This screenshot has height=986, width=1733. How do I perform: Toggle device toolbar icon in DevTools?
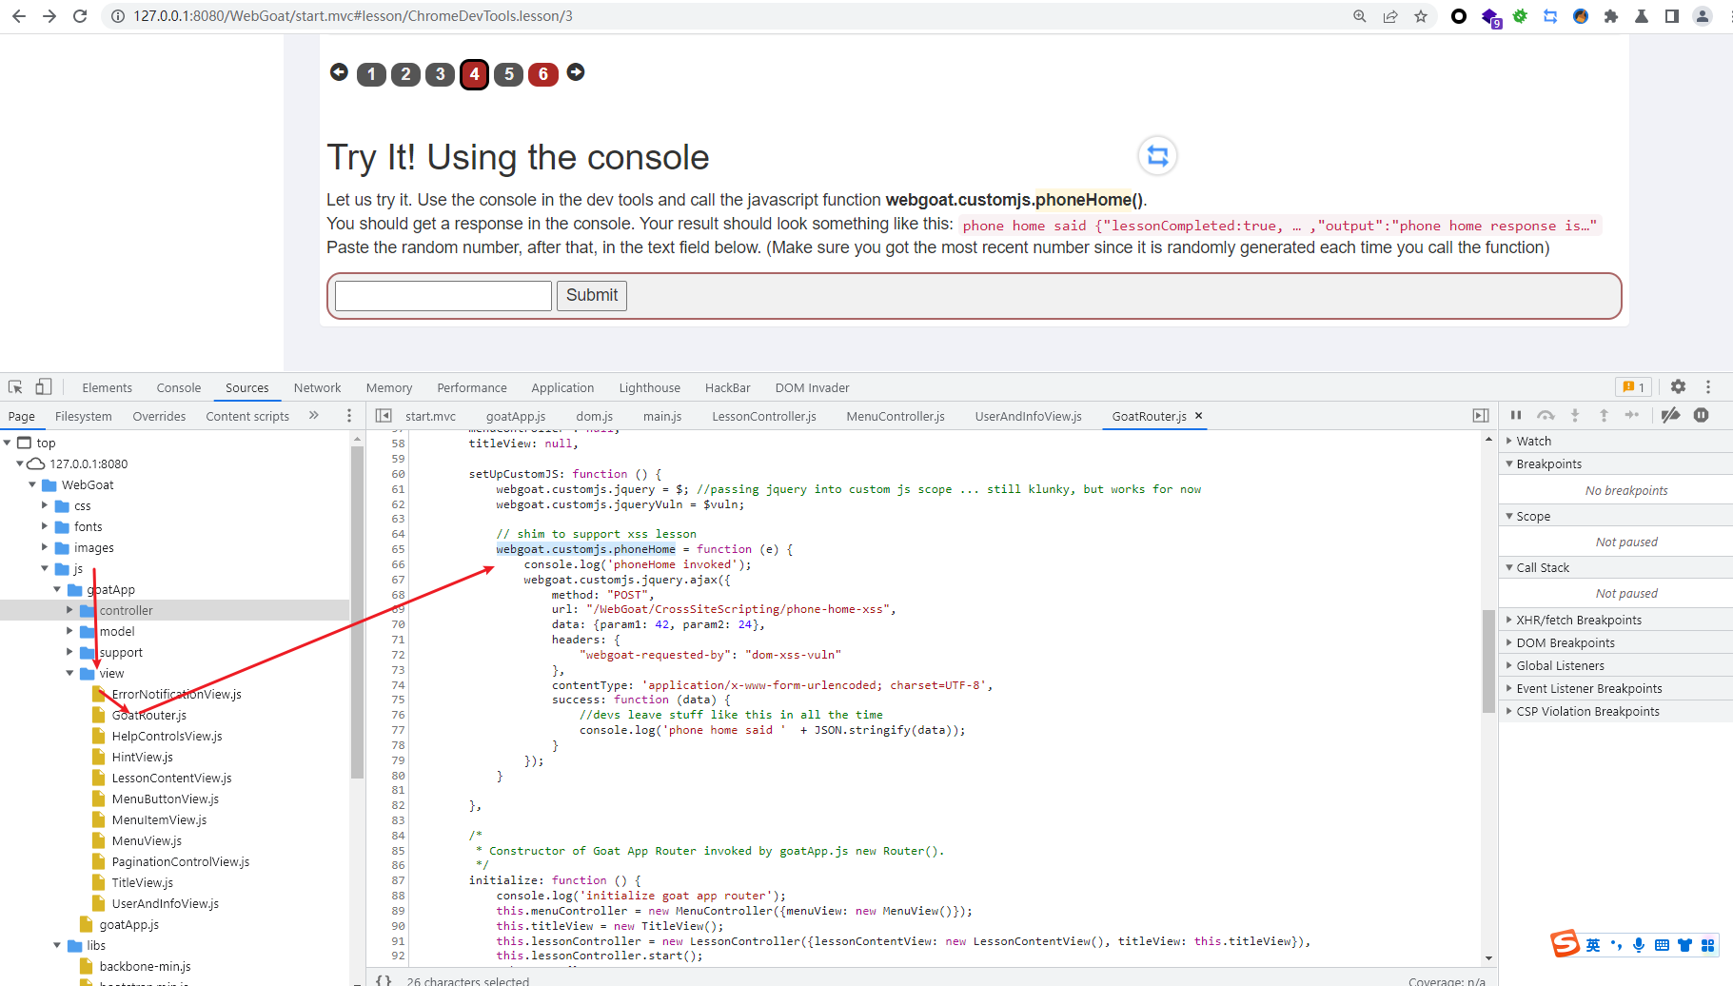click(44, 387)
